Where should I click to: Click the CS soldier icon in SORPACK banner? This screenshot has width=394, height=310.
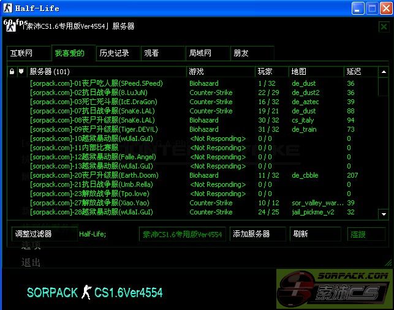click(86, 292)
